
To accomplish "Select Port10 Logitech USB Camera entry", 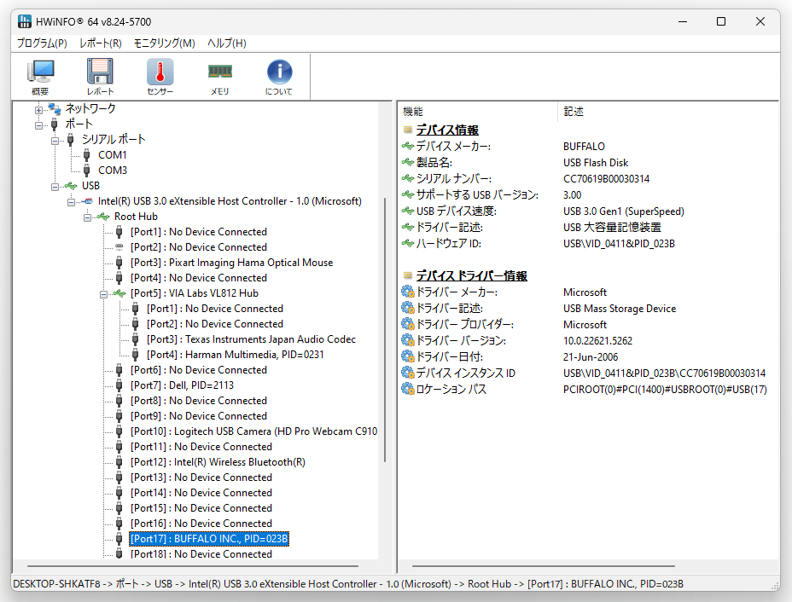I will [x=253, y=431].
